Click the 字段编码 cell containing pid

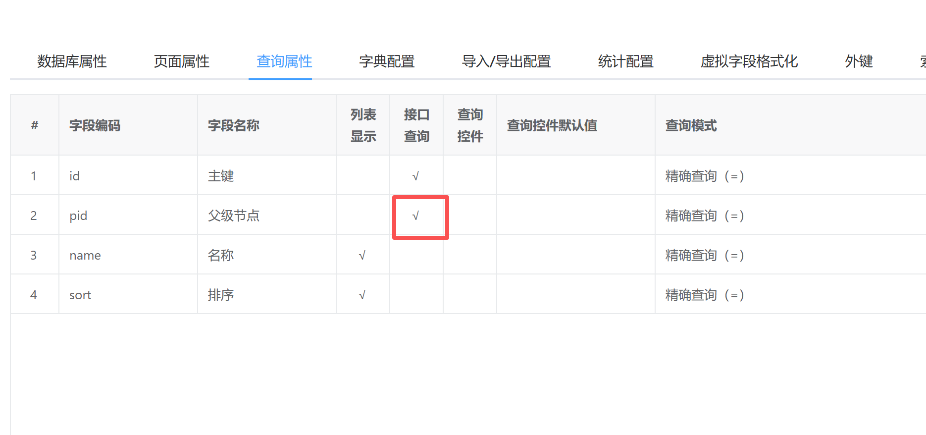78,216
